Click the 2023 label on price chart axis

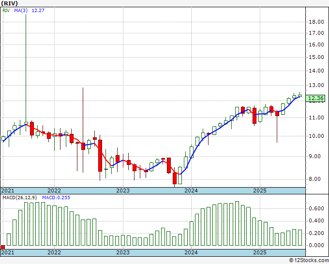point(123,191)
